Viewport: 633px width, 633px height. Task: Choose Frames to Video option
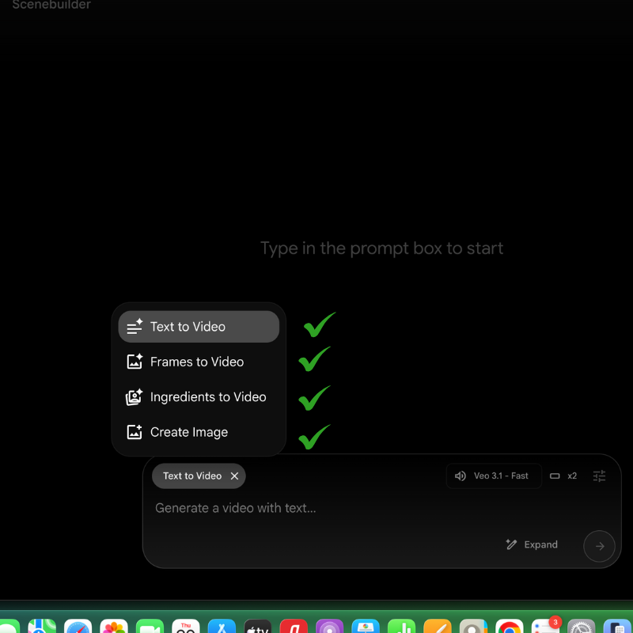click(197, 362)
